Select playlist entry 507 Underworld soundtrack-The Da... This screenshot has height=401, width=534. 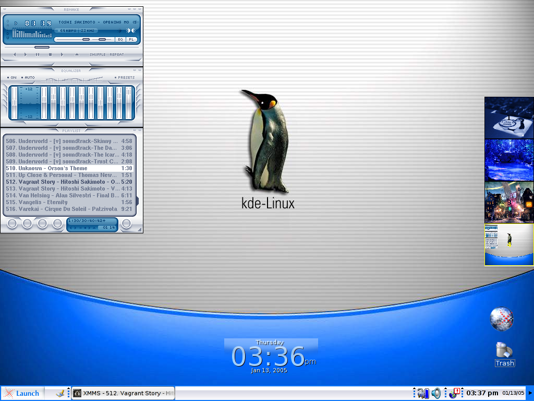click(x=69, y=148)
